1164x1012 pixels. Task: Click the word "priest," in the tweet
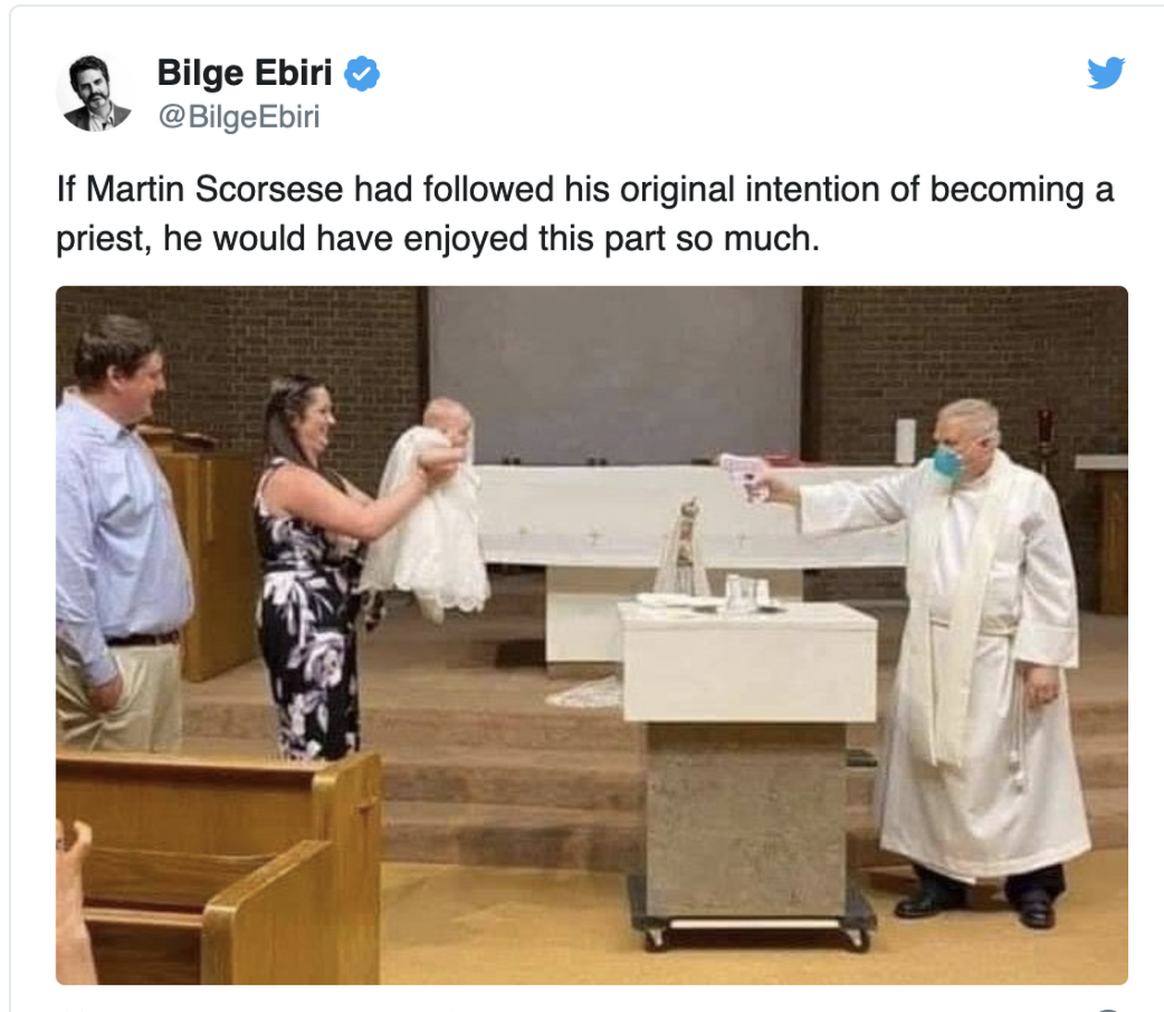coord(103,238)
